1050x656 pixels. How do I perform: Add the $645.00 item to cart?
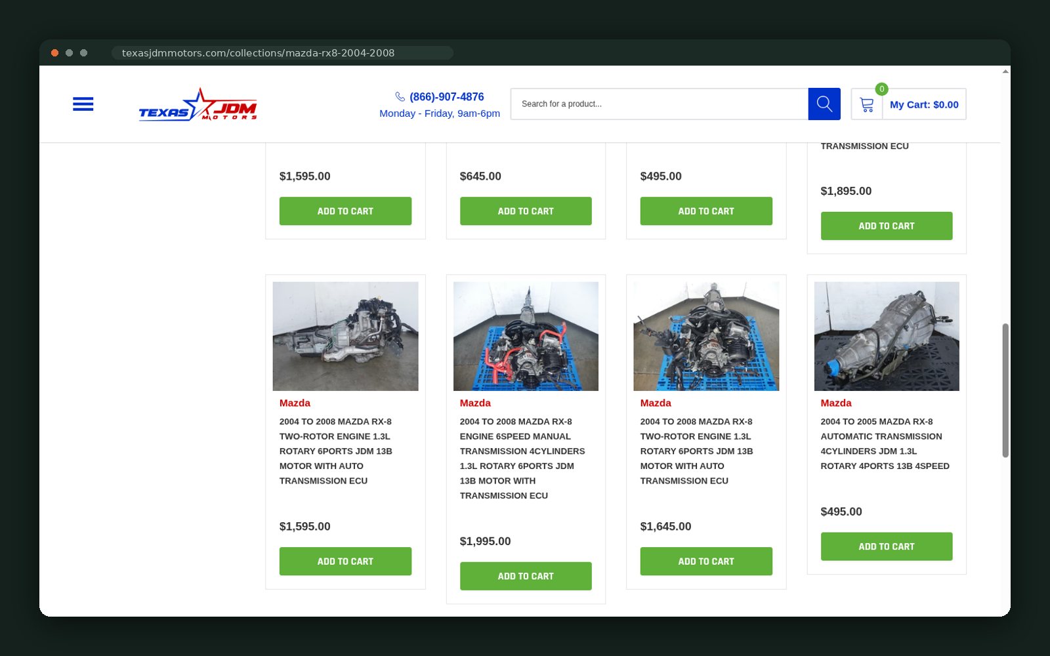tap(526, 211)
